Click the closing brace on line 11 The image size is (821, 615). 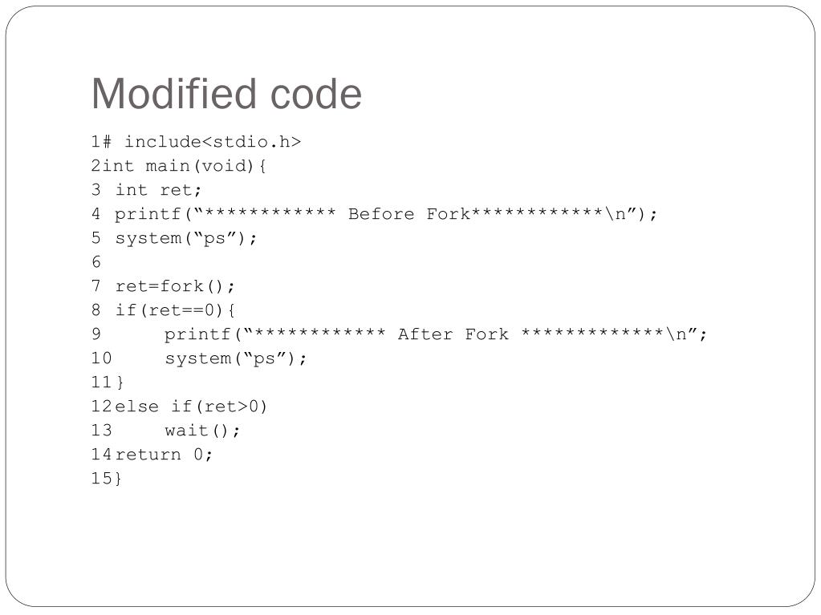point(120,382)
